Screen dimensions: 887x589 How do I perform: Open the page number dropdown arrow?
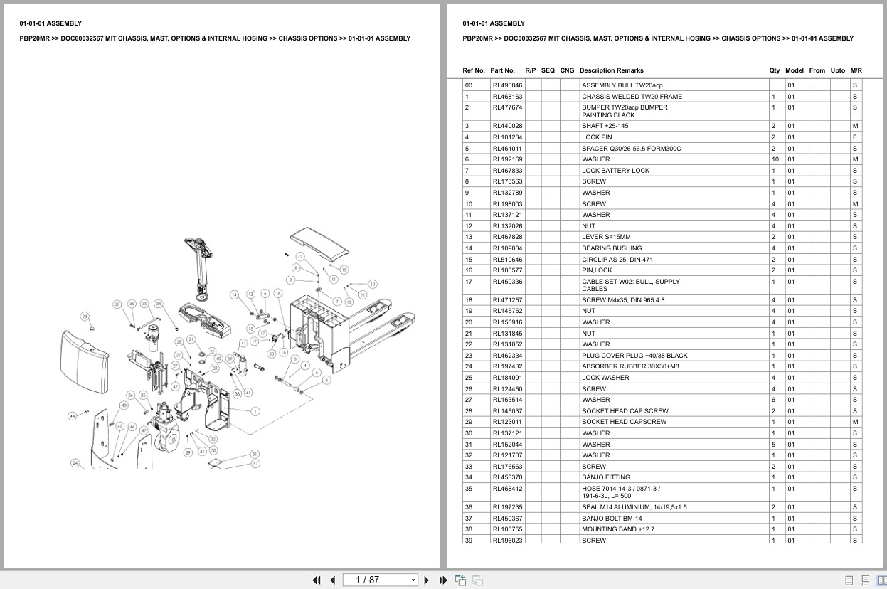(413, 580)
